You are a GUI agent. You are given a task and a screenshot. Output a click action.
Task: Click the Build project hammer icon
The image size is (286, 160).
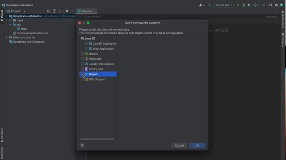pos(210,5)
